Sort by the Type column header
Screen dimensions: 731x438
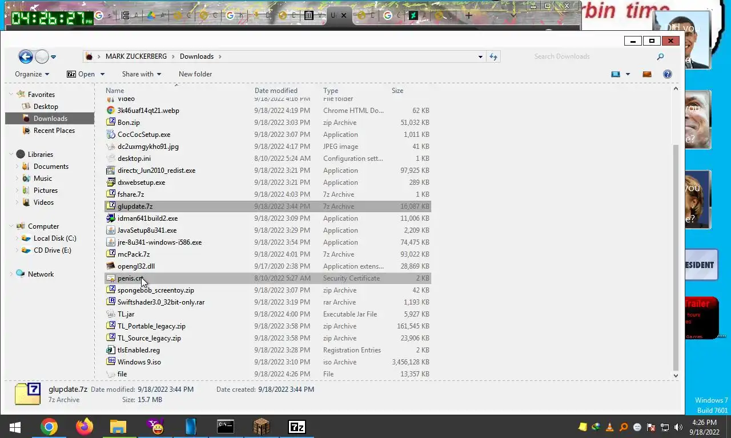pos(331,91)
